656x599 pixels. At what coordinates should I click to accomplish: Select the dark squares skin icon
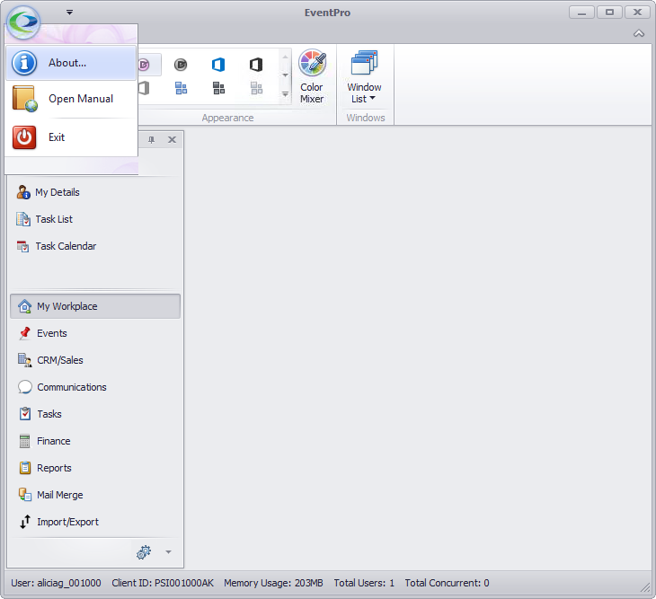tap(218, 88)
